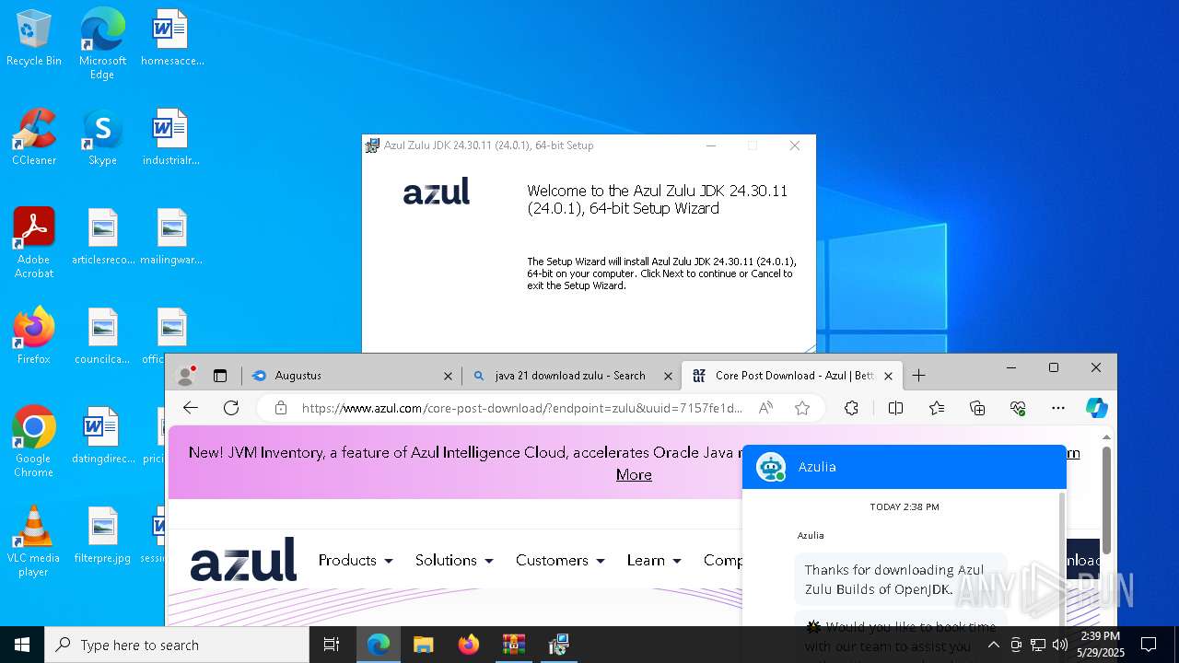
Task: Switch to java 21 download zulu tab
Action: tap(571, 376)
